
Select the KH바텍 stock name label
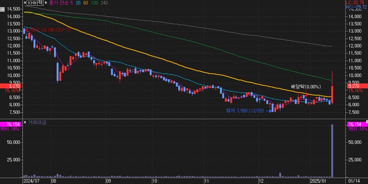pyautogui.click(x=35, y=3)
